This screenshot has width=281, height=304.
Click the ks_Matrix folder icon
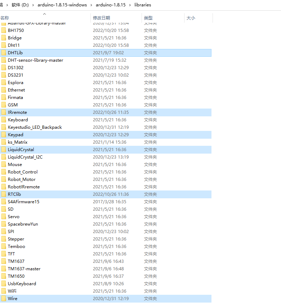pyautogui.click(x=4, y=142)
